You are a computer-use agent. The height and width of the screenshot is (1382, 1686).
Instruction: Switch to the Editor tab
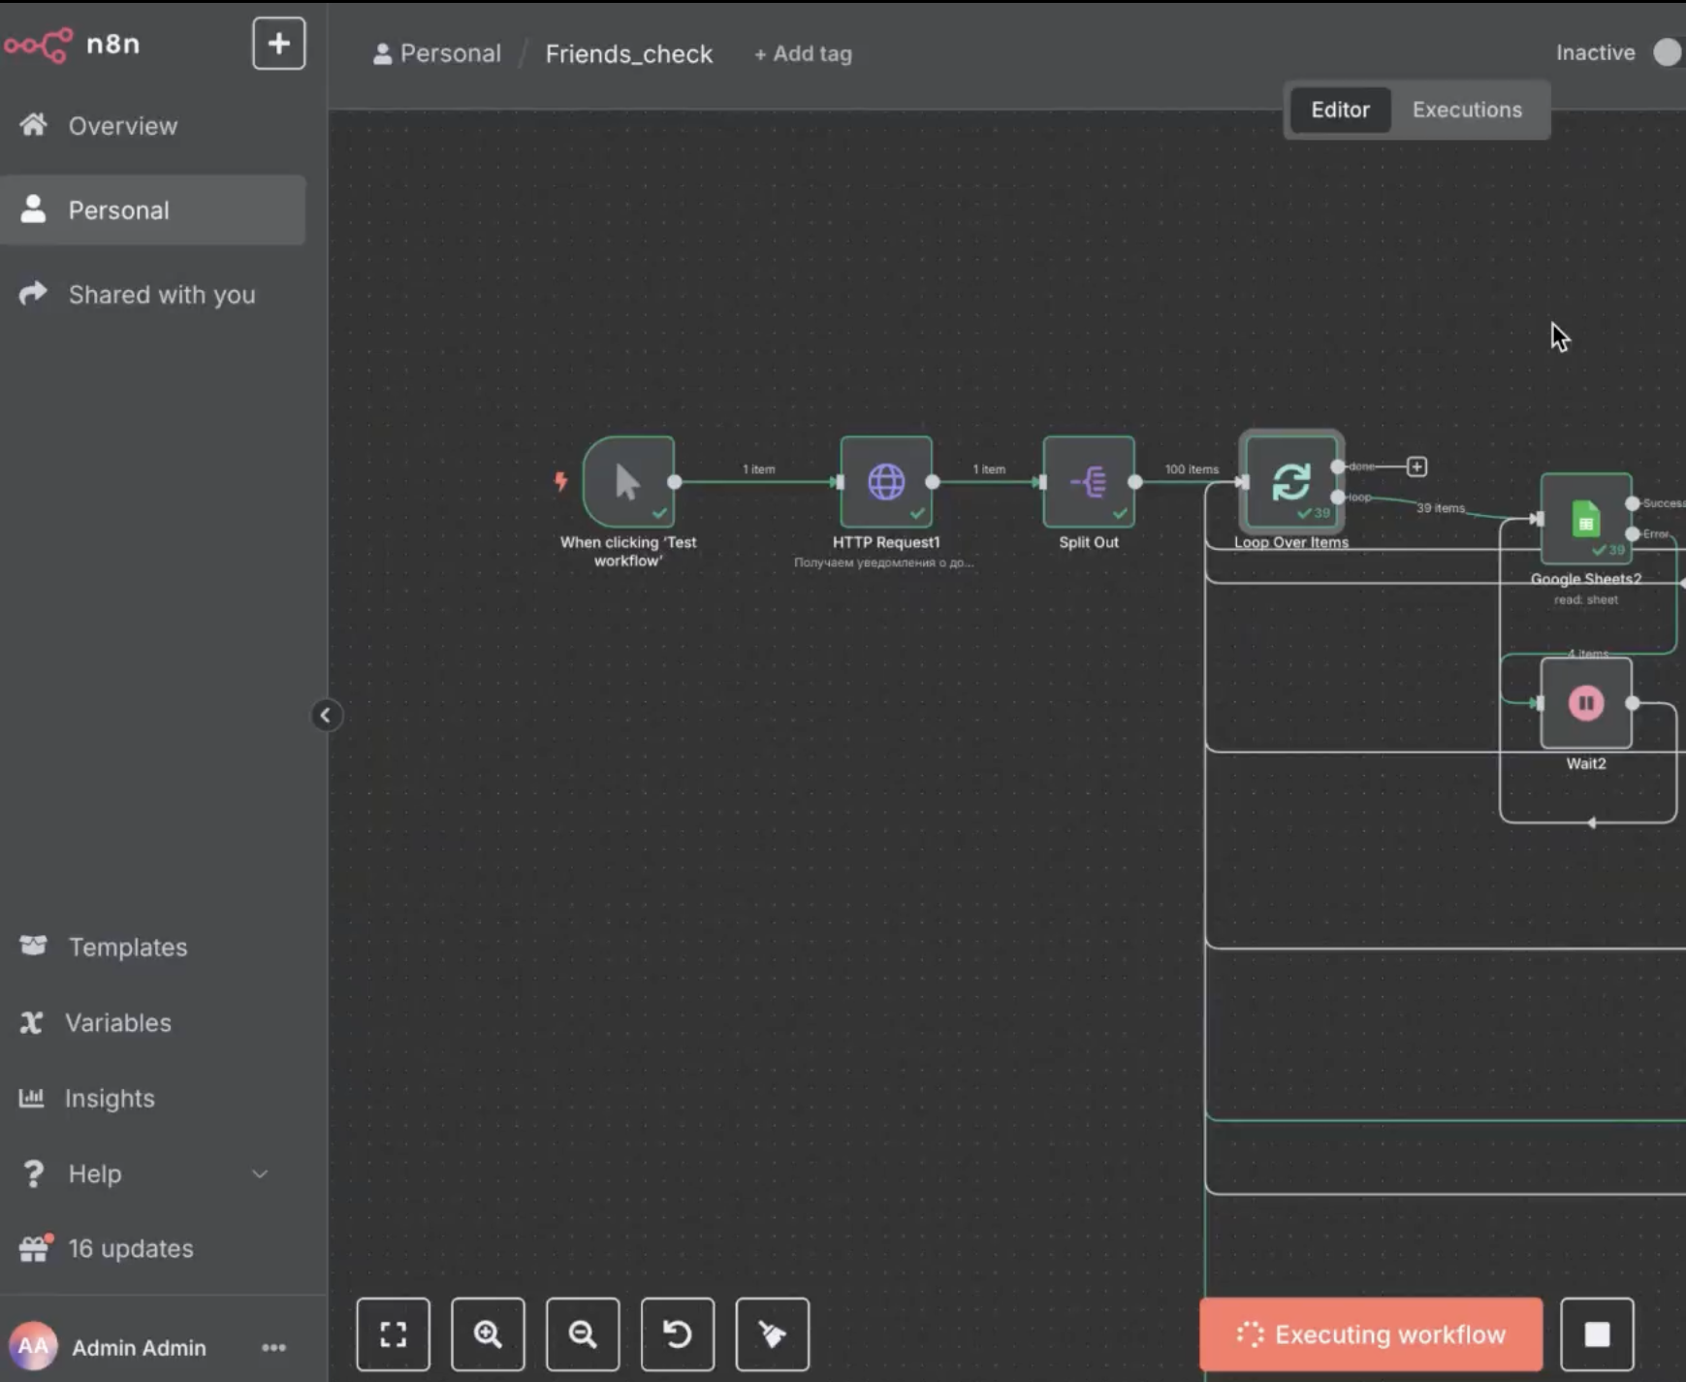click(x=1340, y=110)
